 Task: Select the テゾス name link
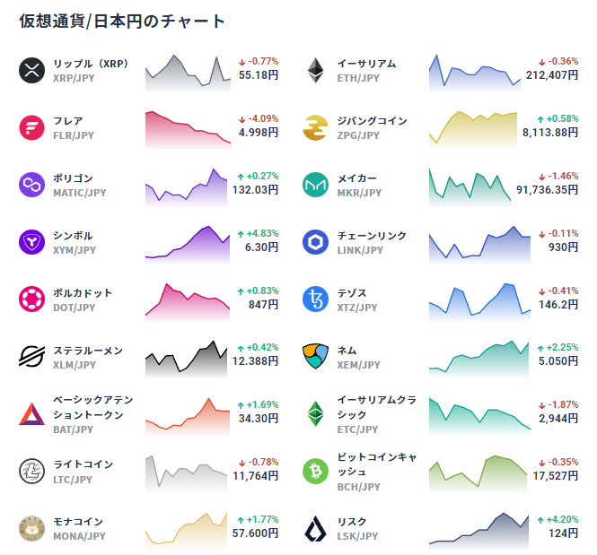352,293
